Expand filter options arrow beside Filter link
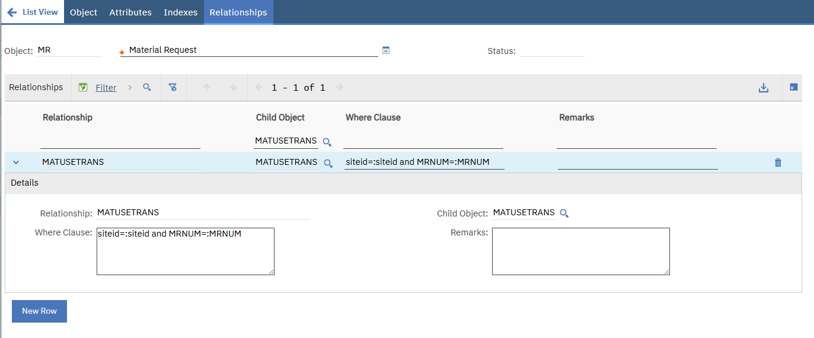The height and width of the screenshot is (338, 814). pos(130,87)
